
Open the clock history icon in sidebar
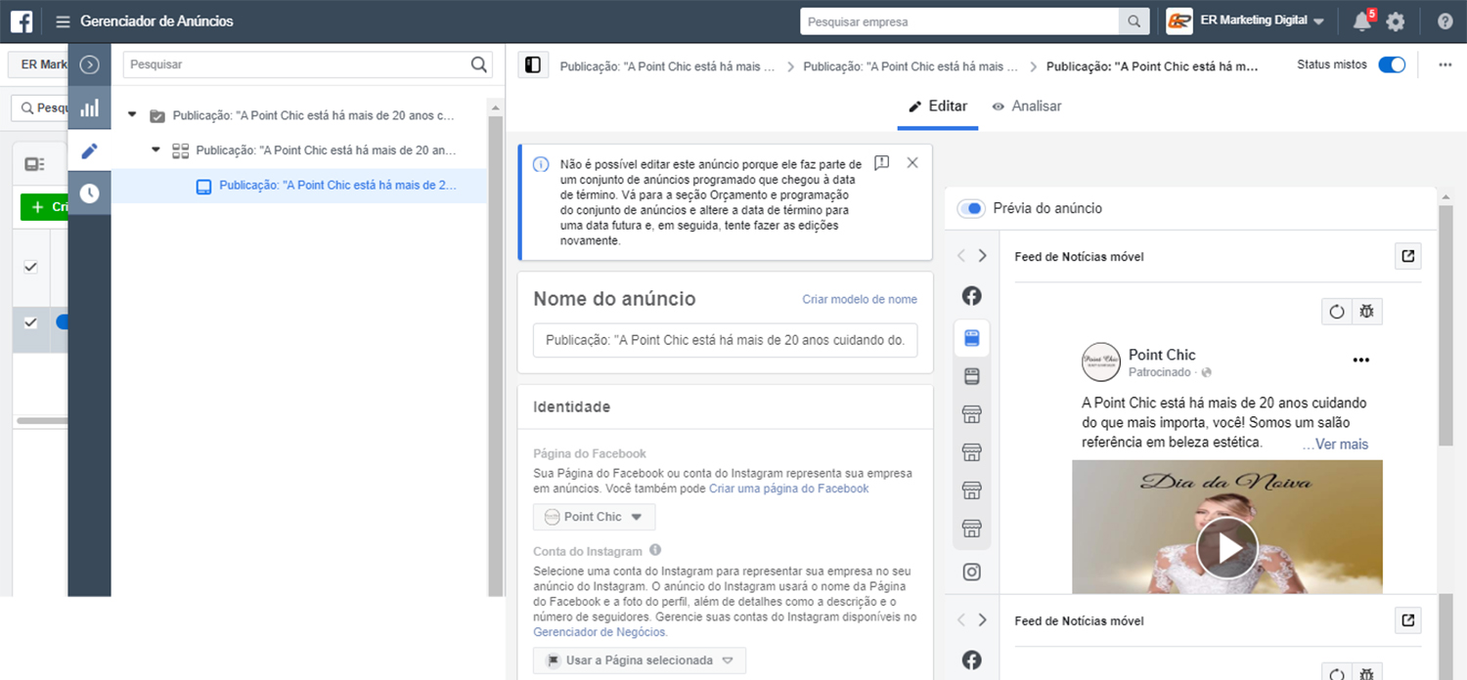(x=89, y=193)
